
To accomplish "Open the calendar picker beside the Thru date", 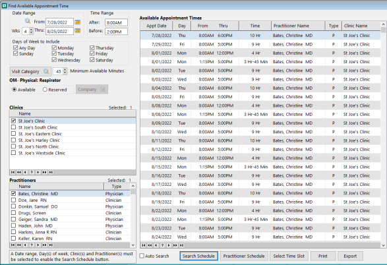I will coord(78,31).
